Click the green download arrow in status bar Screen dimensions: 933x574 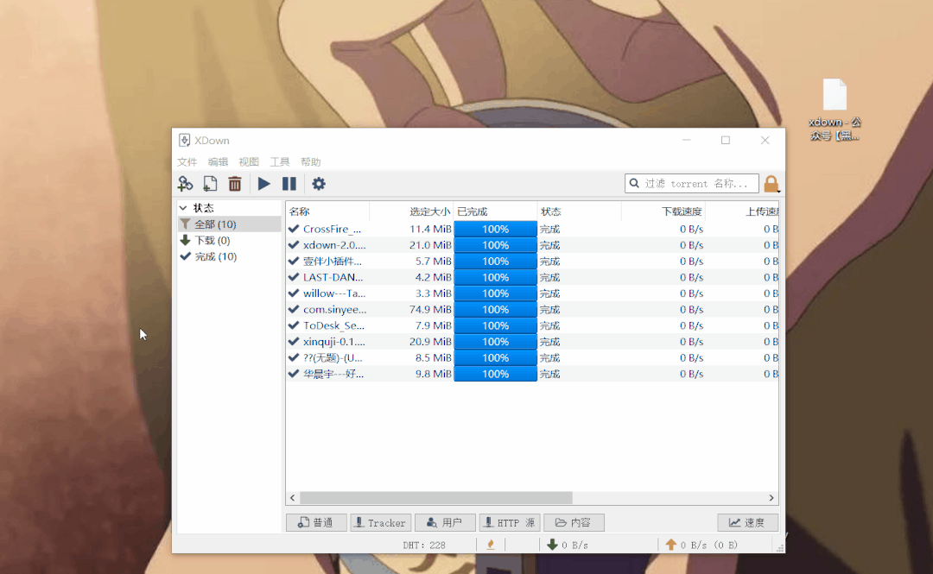pos(552,545)
